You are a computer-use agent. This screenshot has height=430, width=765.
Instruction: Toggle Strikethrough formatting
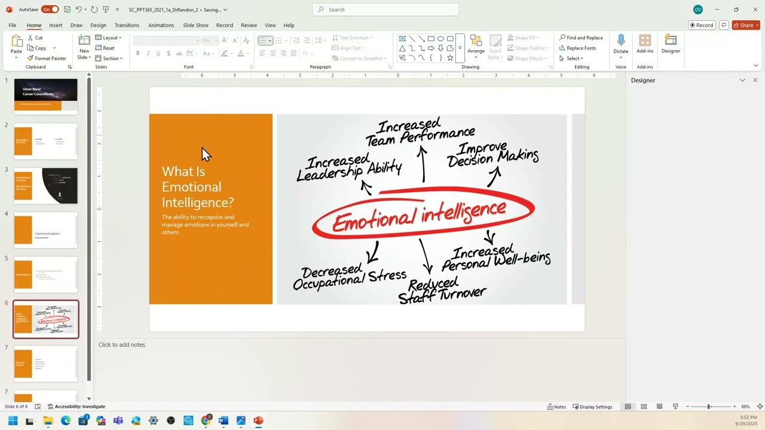pyautogui.click(x=180, y=53)
